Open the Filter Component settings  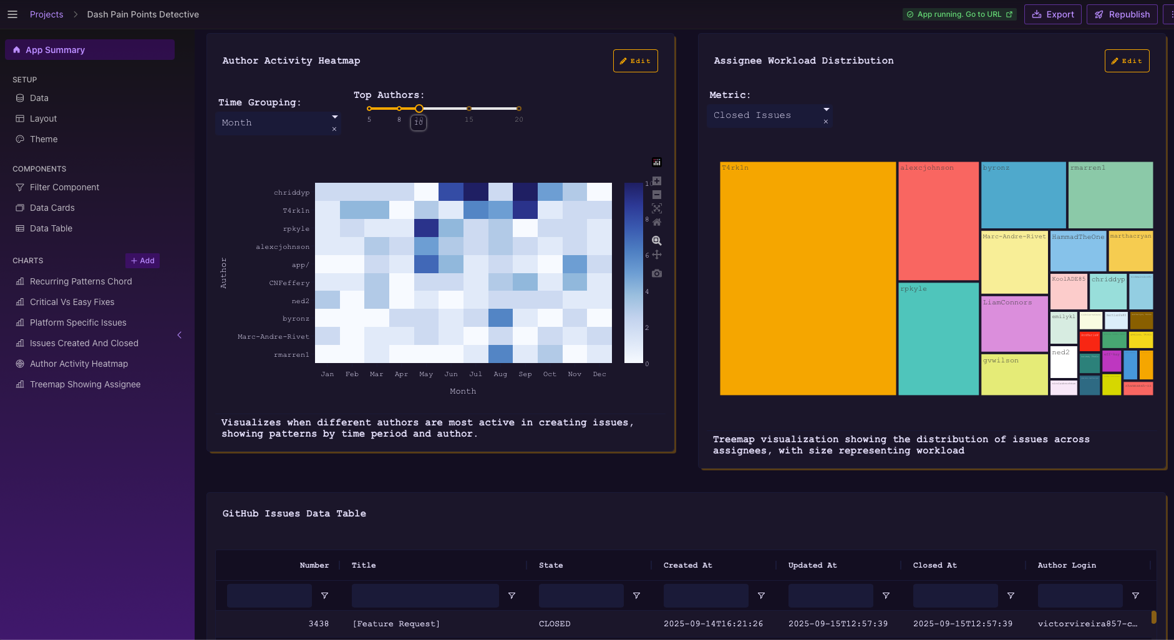[64, 187]
